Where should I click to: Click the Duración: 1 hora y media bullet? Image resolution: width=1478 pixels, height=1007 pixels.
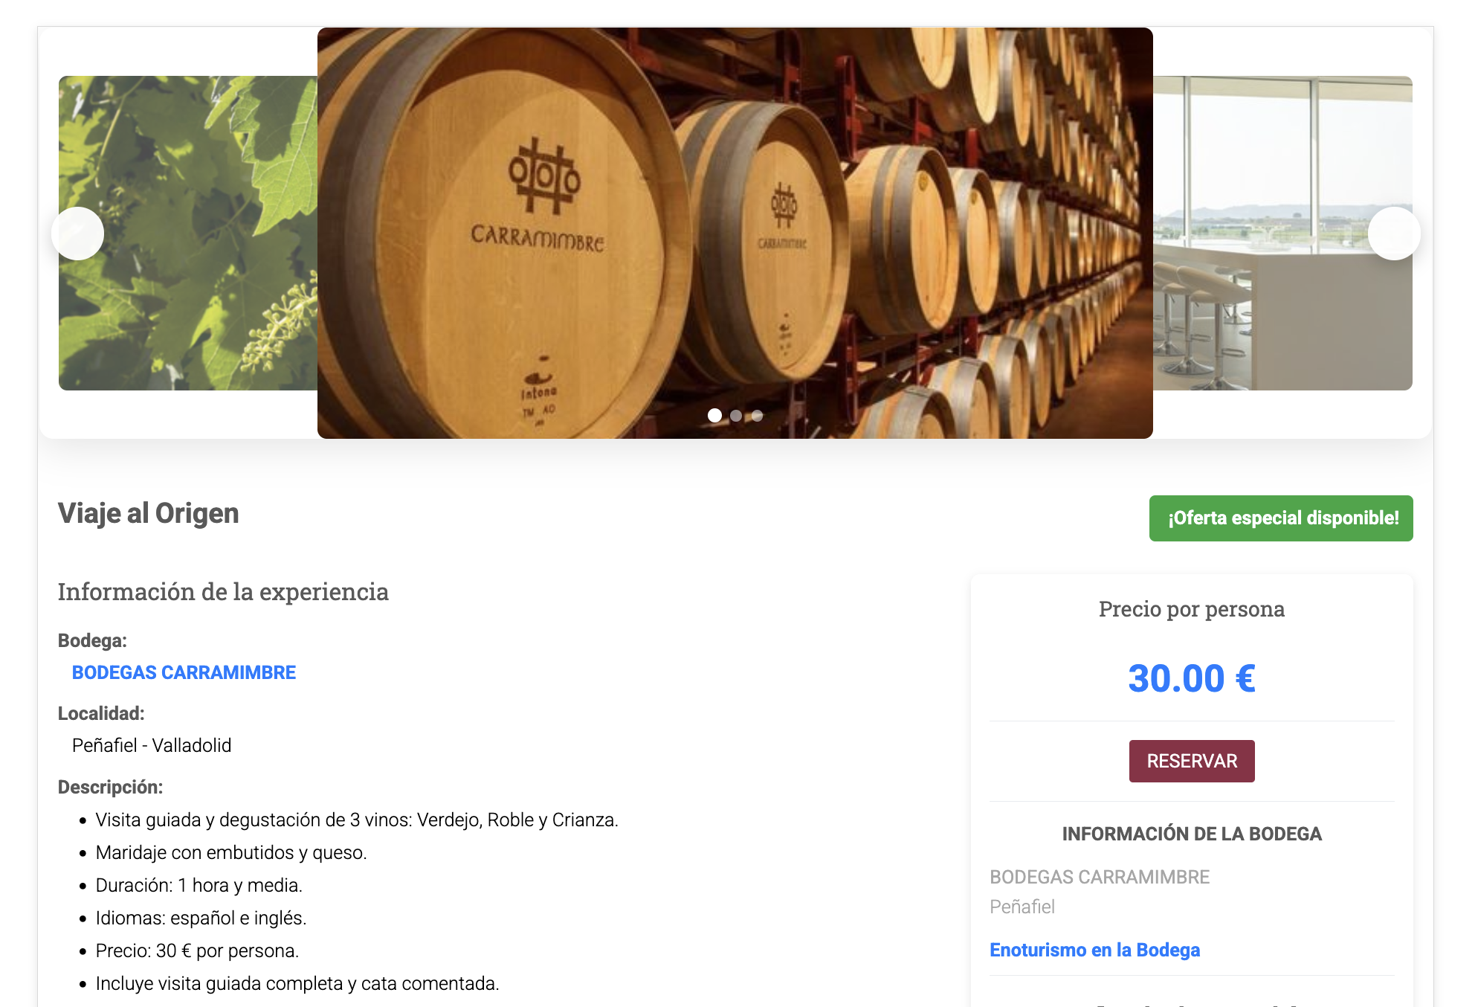coord(199,885)
